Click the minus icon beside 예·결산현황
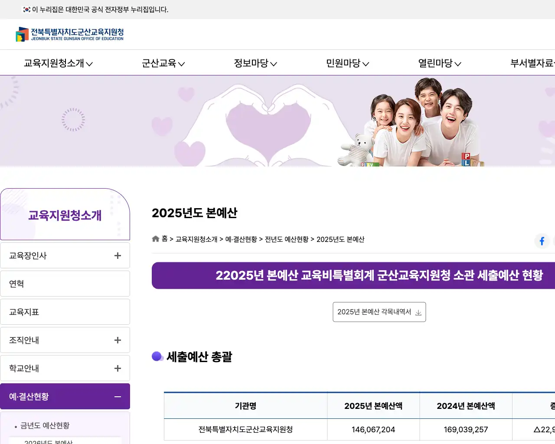The height and width of the screenshot is (444, 555). coord(118,397)
